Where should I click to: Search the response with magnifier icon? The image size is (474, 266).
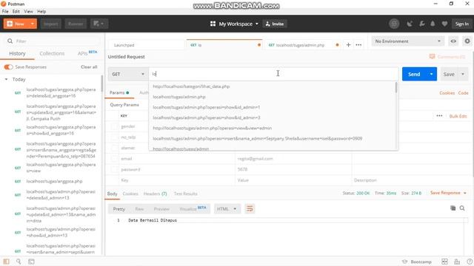coord(462,208)
